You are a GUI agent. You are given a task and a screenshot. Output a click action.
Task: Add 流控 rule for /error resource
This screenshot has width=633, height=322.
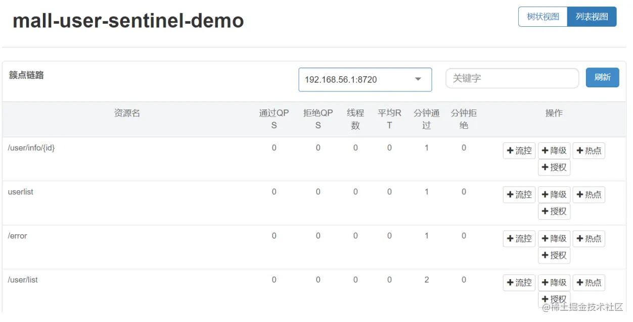[x=519, y=238]
